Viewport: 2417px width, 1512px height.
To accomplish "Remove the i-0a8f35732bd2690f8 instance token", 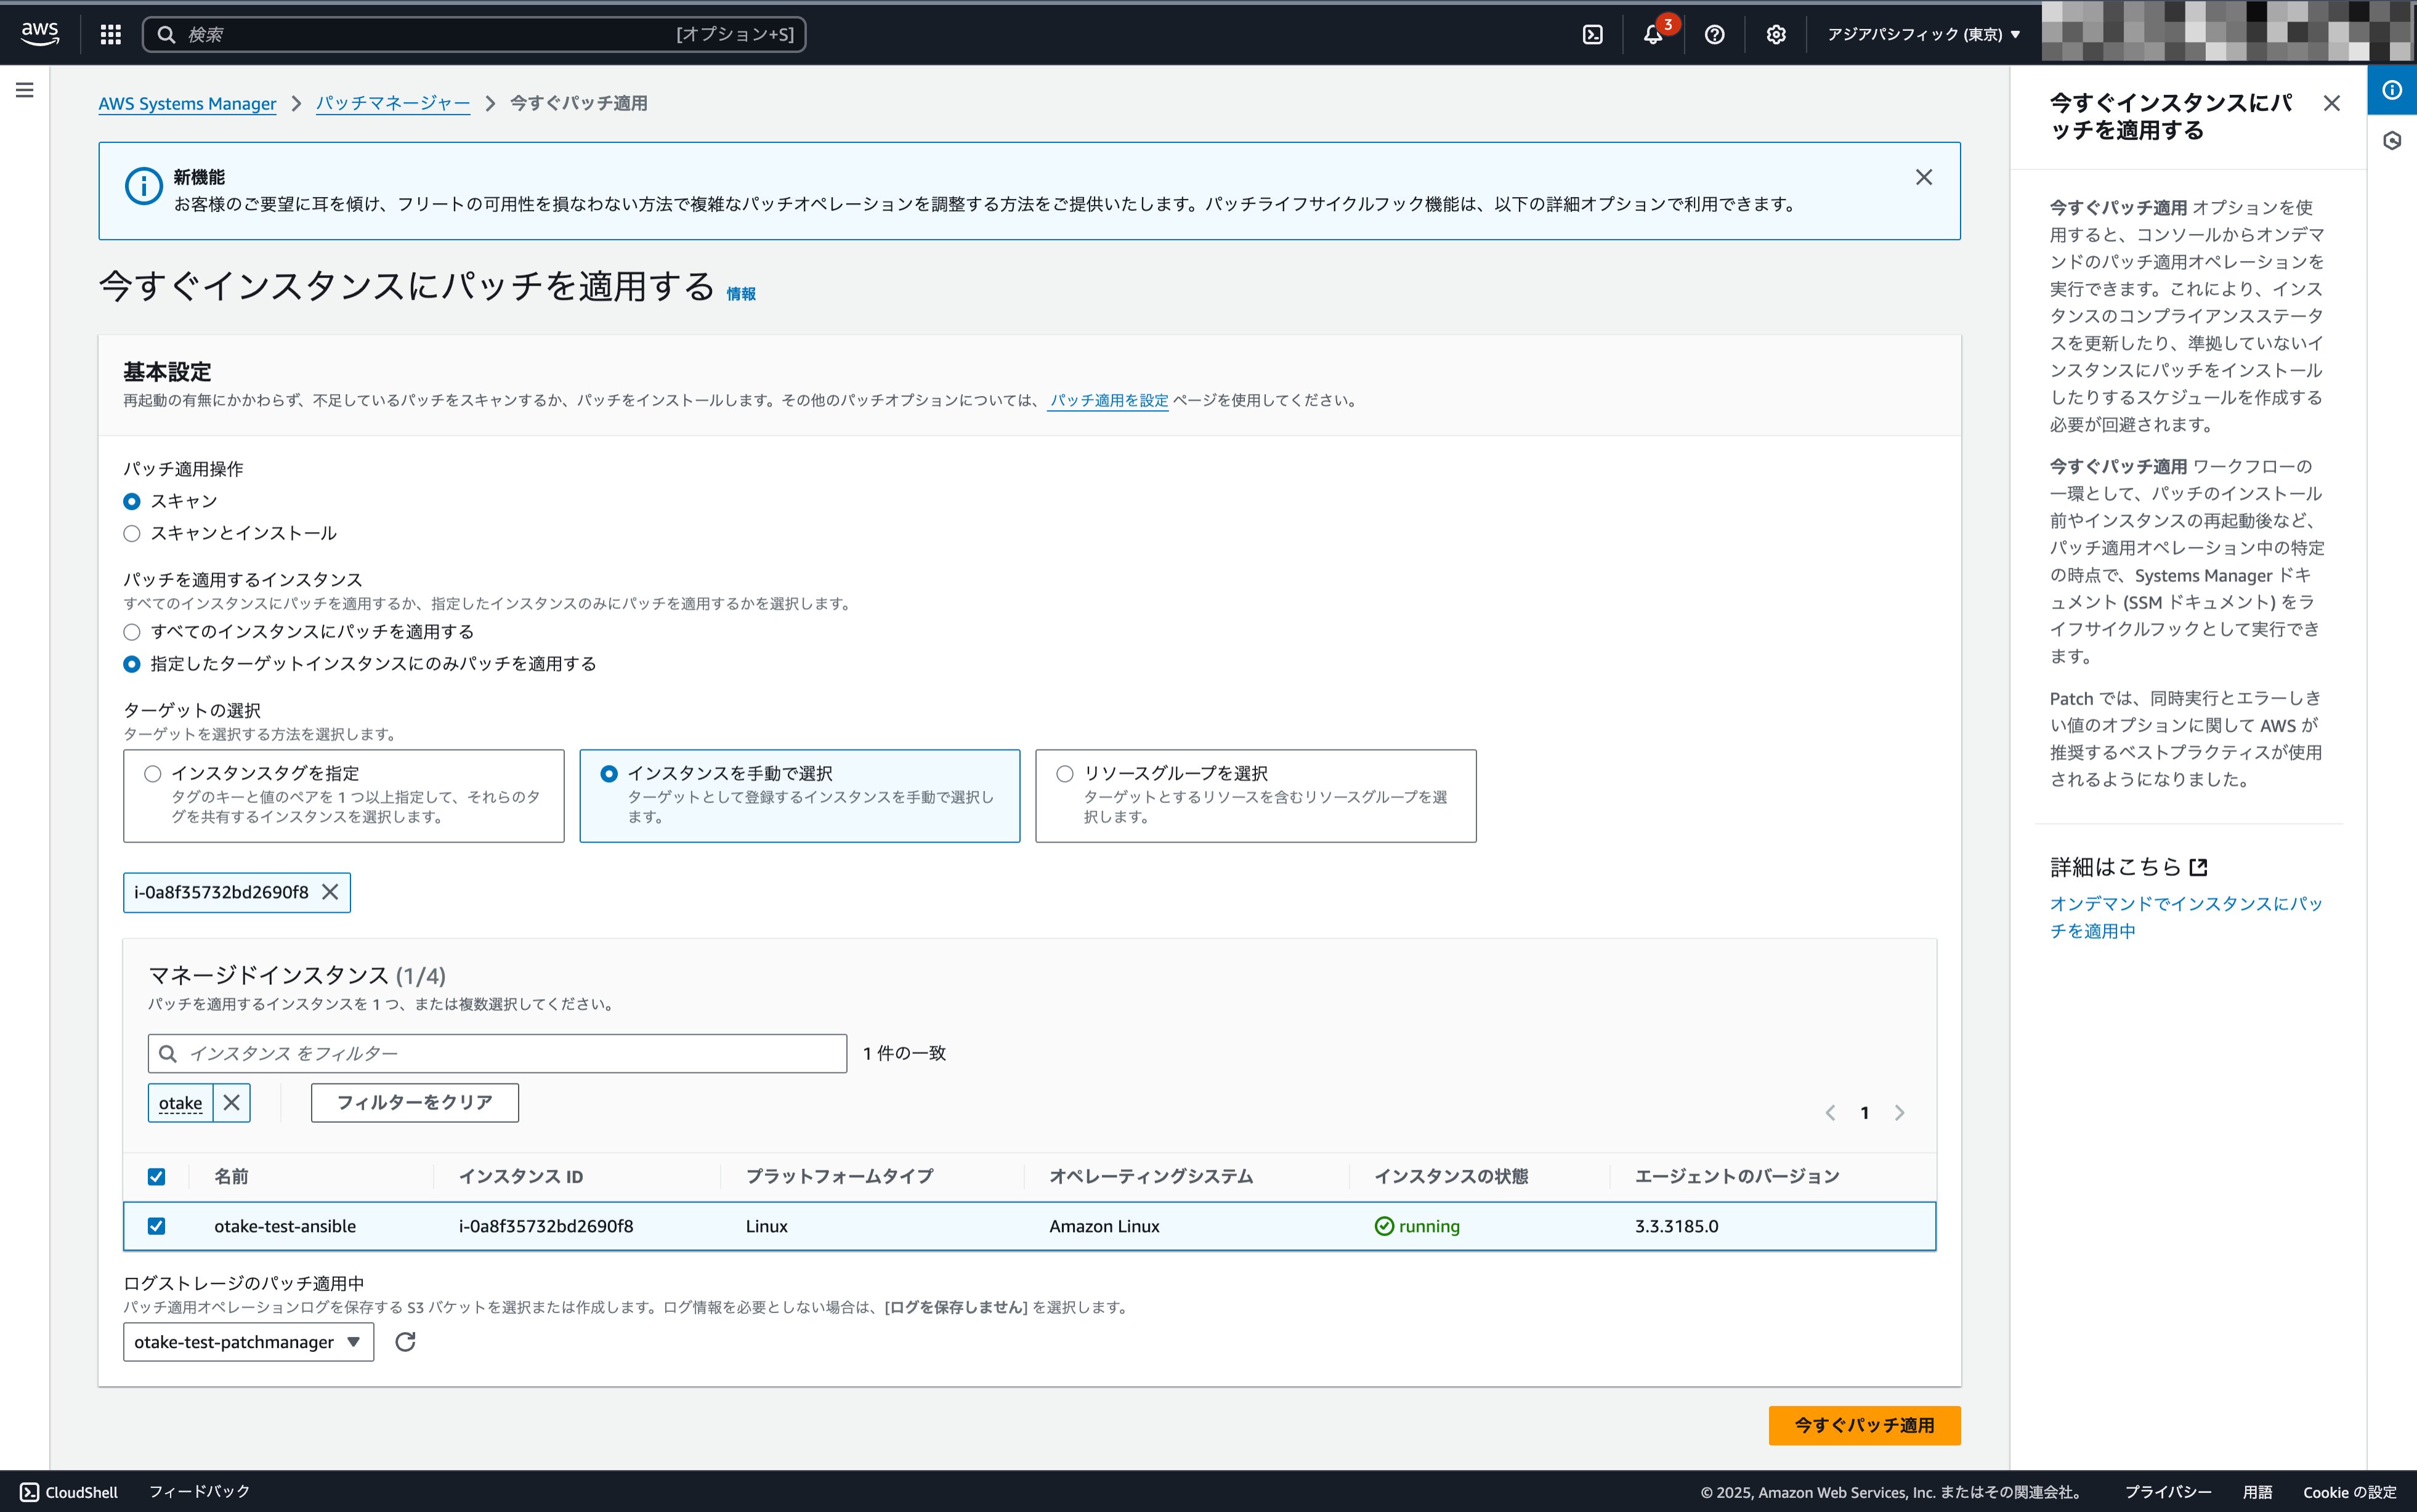I will 330,892.
